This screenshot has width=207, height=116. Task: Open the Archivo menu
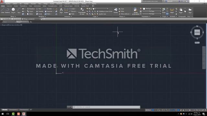click(x=8, y=4)
